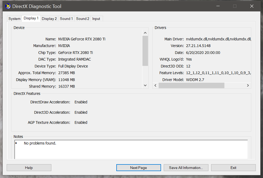
Task: Open the Display 2 tab
Action: (49, 19)
